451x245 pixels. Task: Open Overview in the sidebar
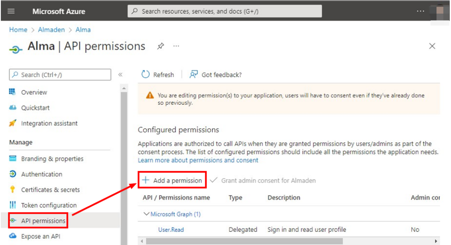point(34,92)
